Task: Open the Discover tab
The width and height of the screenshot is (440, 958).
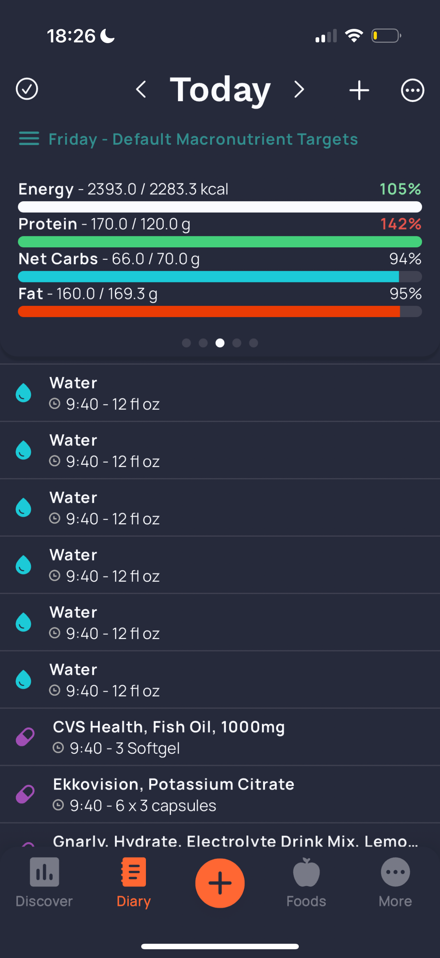Action: coord(44,882)
